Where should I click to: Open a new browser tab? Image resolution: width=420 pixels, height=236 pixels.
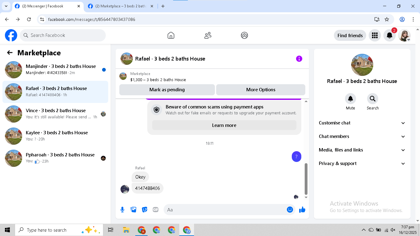[x=163, y=6]
